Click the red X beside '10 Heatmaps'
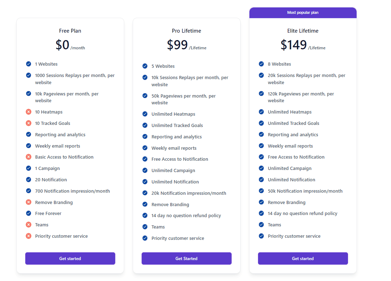The height and width of the screenshot is (281, 391). [28, 112]
